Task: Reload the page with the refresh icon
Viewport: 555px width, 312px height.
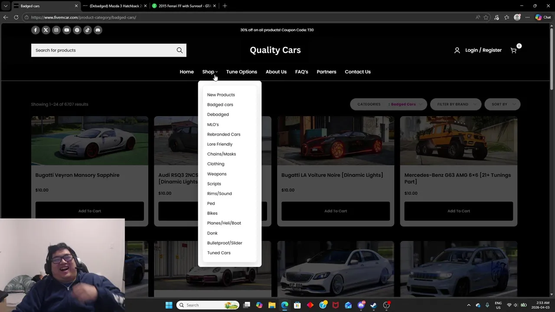Action: [x=16, y=17]
